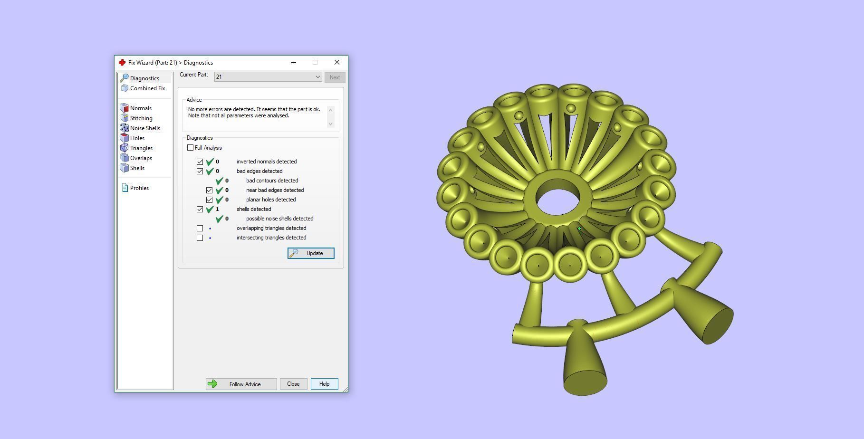Open the Profiles page
The image size is (864, 439).
pyautogui.click(x=139, y=188)
